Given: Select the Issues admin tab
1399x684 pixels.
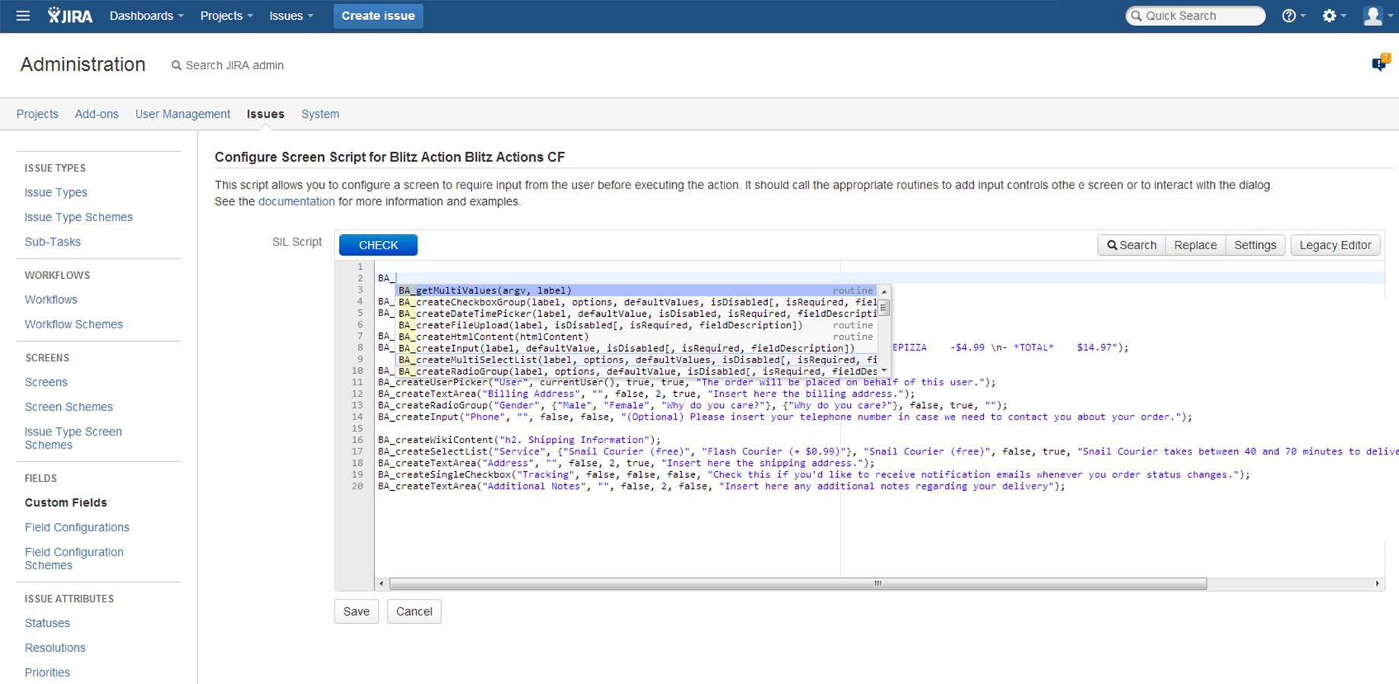Looking at the screenshot, I should 265,114.
